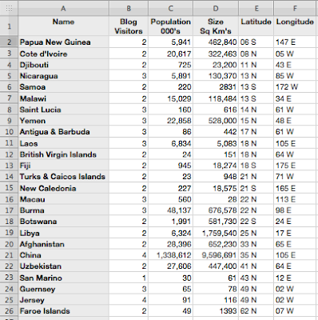Click Samoa's longitude 172 W
This screenshot has height=320, width=318.
point(295,87)
